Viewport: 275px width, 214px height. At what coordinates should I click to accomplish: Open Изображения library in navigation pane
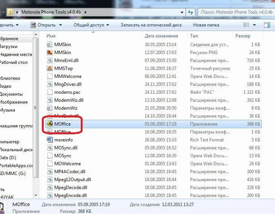(x=14, y=102)
